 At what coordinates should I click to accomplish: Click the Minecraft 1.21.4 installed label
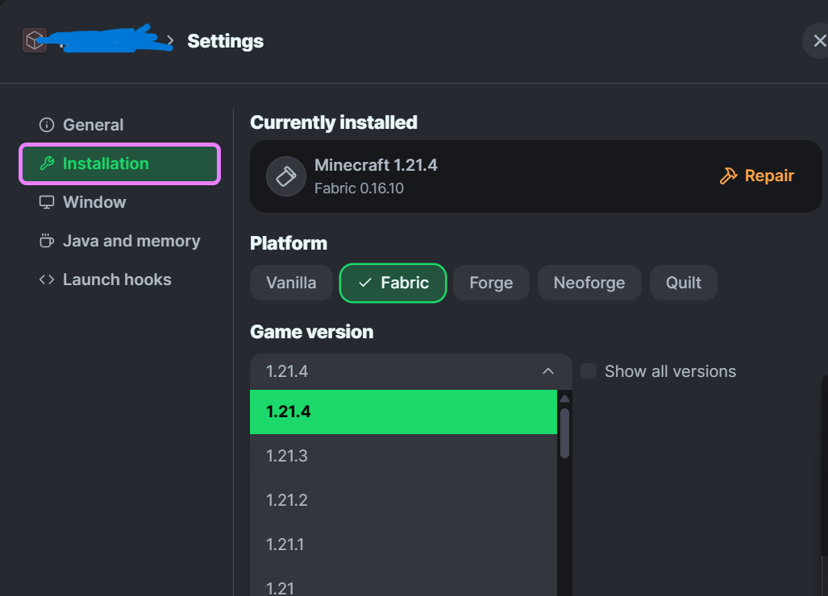tap(376, 166)
